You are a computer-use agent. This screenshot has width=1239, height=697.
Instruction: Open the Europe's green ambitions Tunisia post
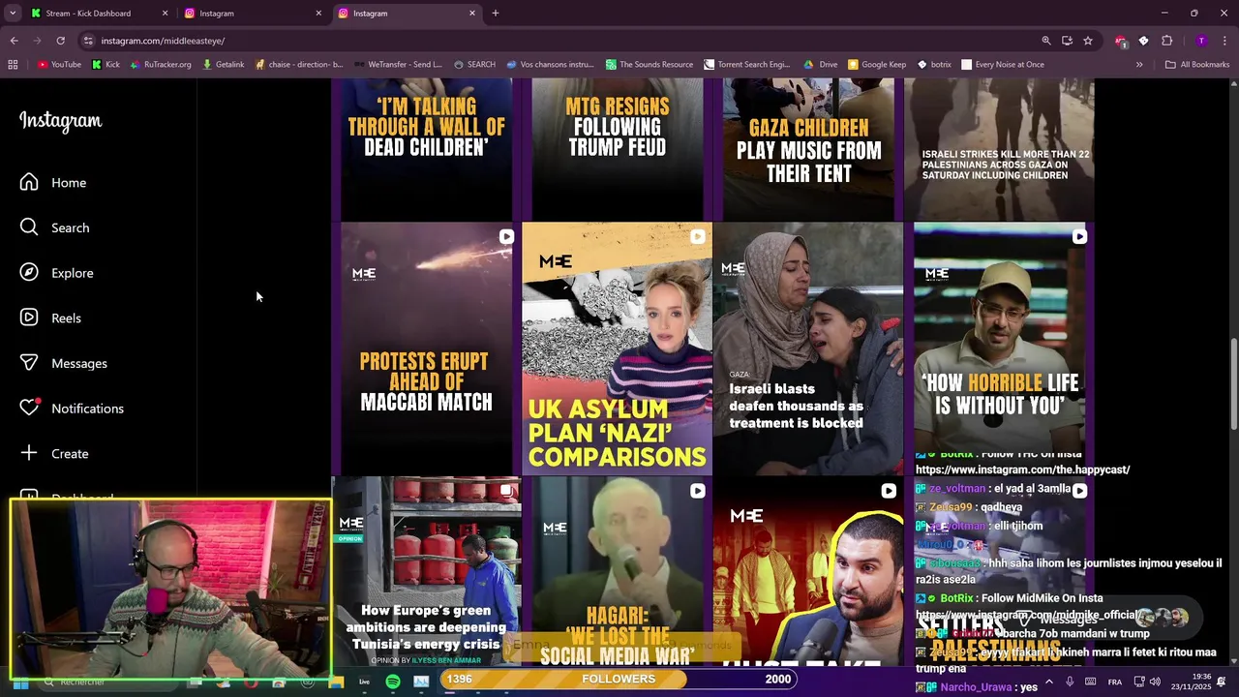(x=426, y=571)
